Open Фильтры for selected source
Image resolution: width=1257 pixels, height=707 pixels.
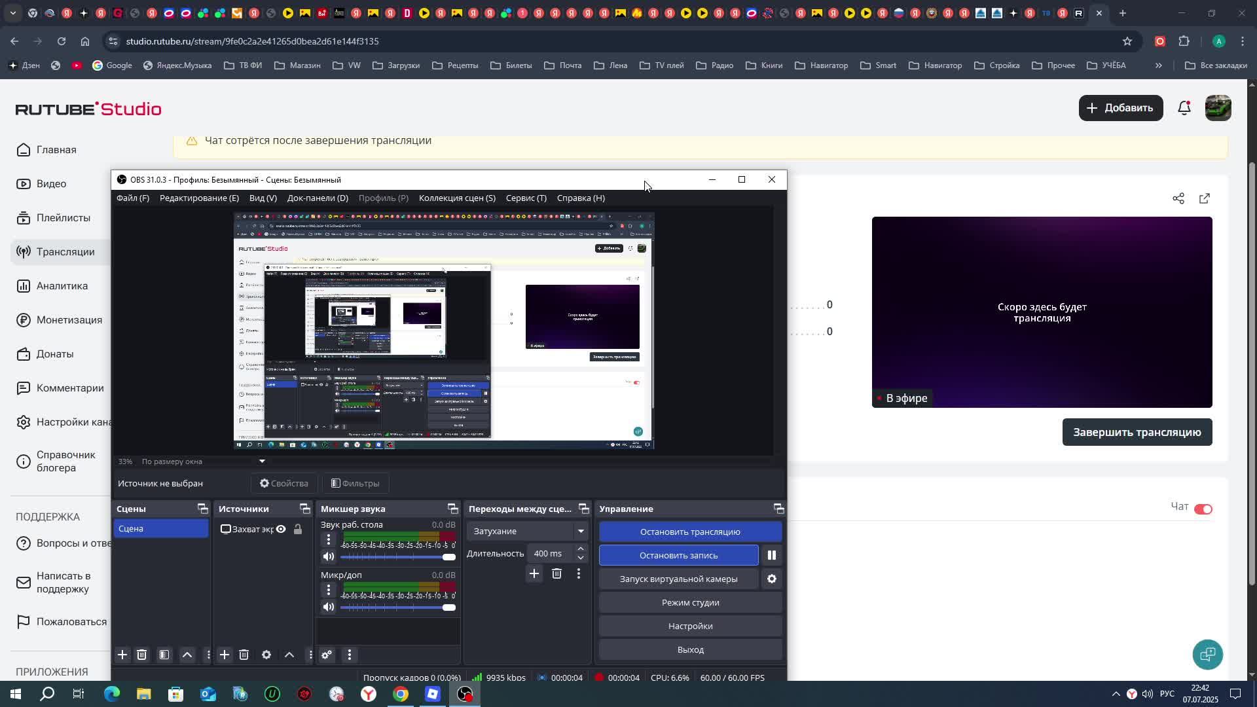(x=355, y=483)
